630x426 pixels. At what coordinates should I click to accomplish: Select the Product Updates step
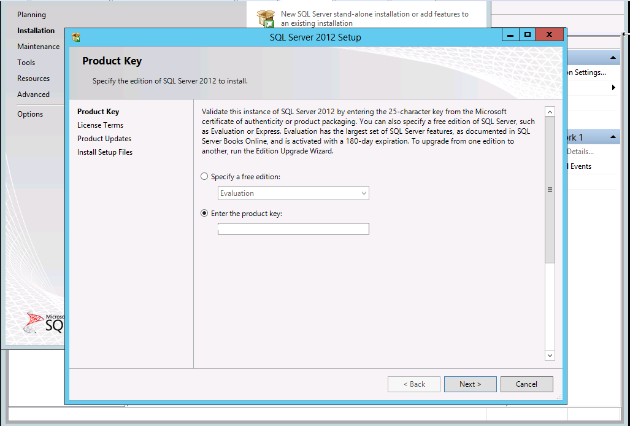[104, 139]
